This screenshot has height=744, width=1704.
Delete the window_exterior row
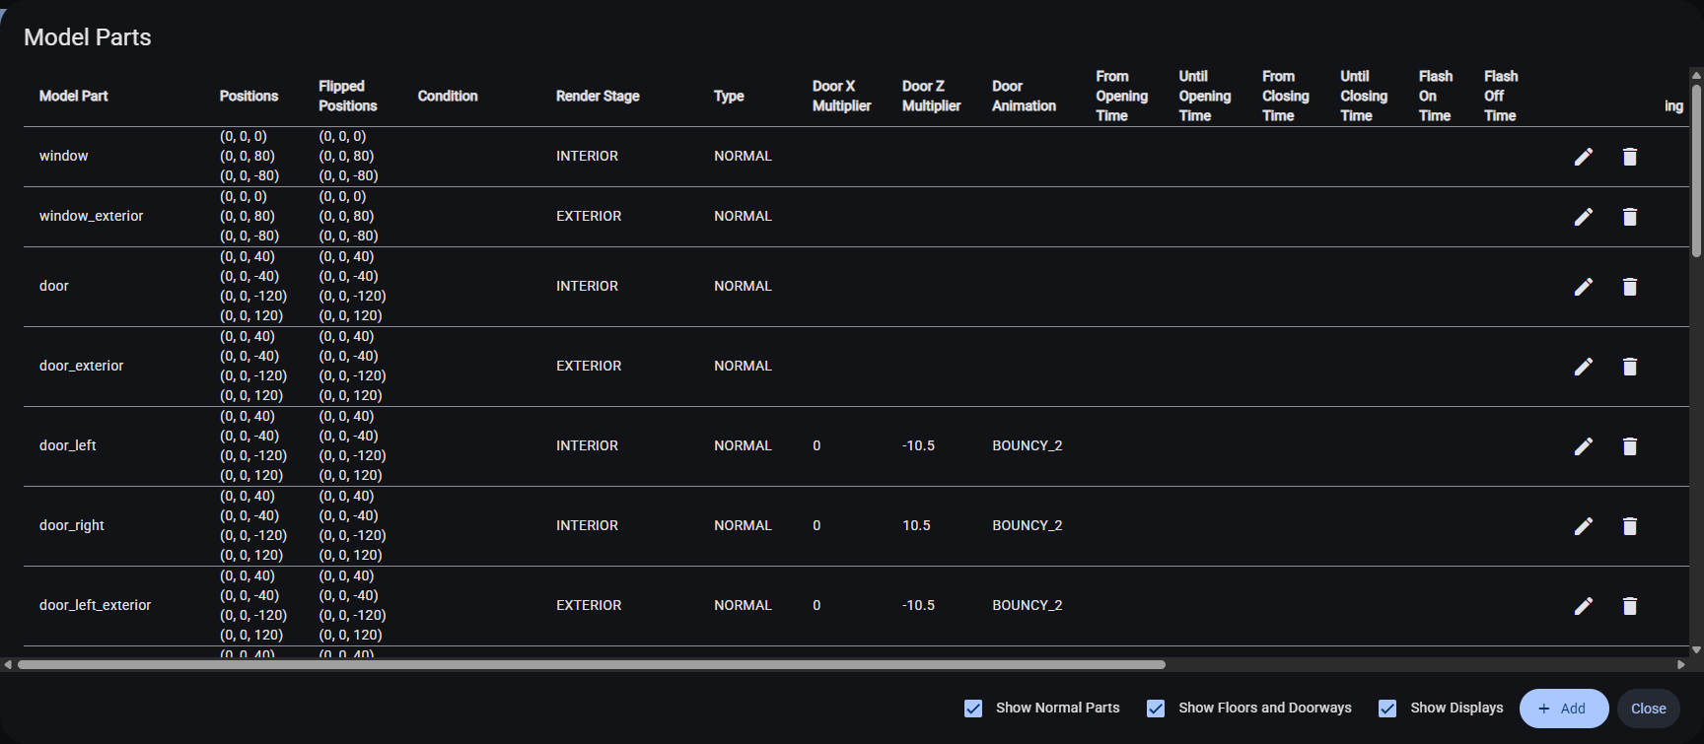(x=1629, y=217)
